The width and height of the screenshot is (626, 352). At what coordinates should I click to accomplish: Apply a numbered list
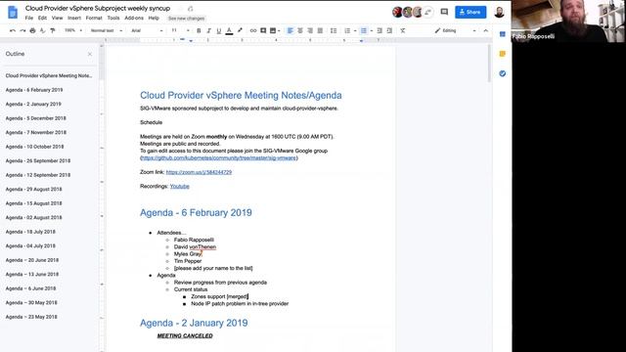coord(347,30)
